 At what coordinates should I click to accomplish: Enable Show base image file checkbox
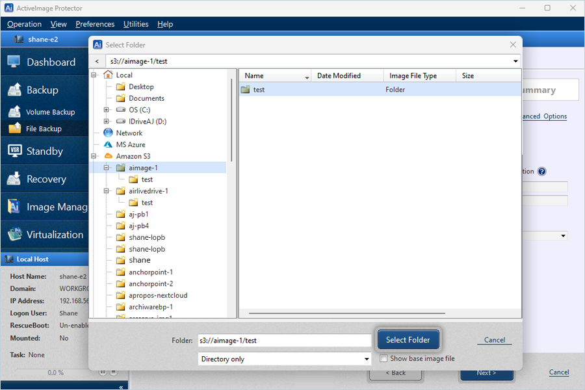coord(383,358)
